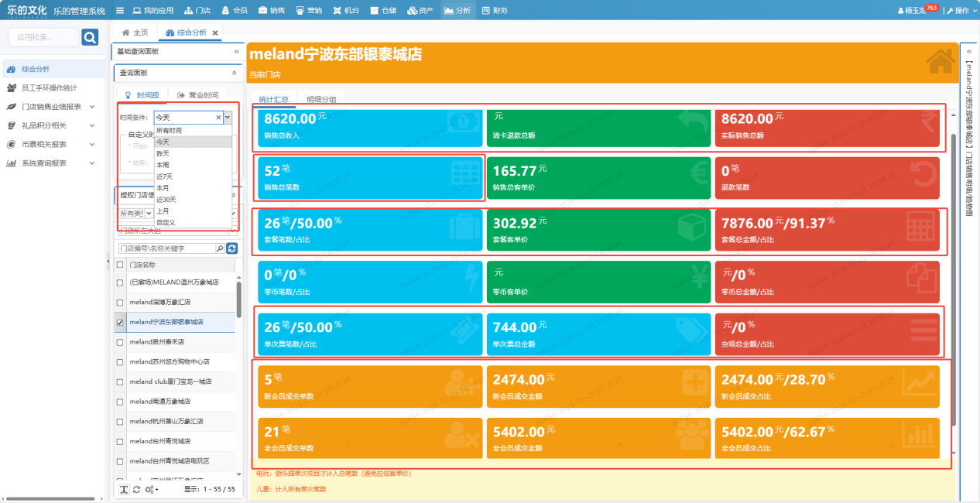Expand 门店销售业绩报表 in the sidebar
The width and height of the screenshot is (980, 503).
[92, 107]
